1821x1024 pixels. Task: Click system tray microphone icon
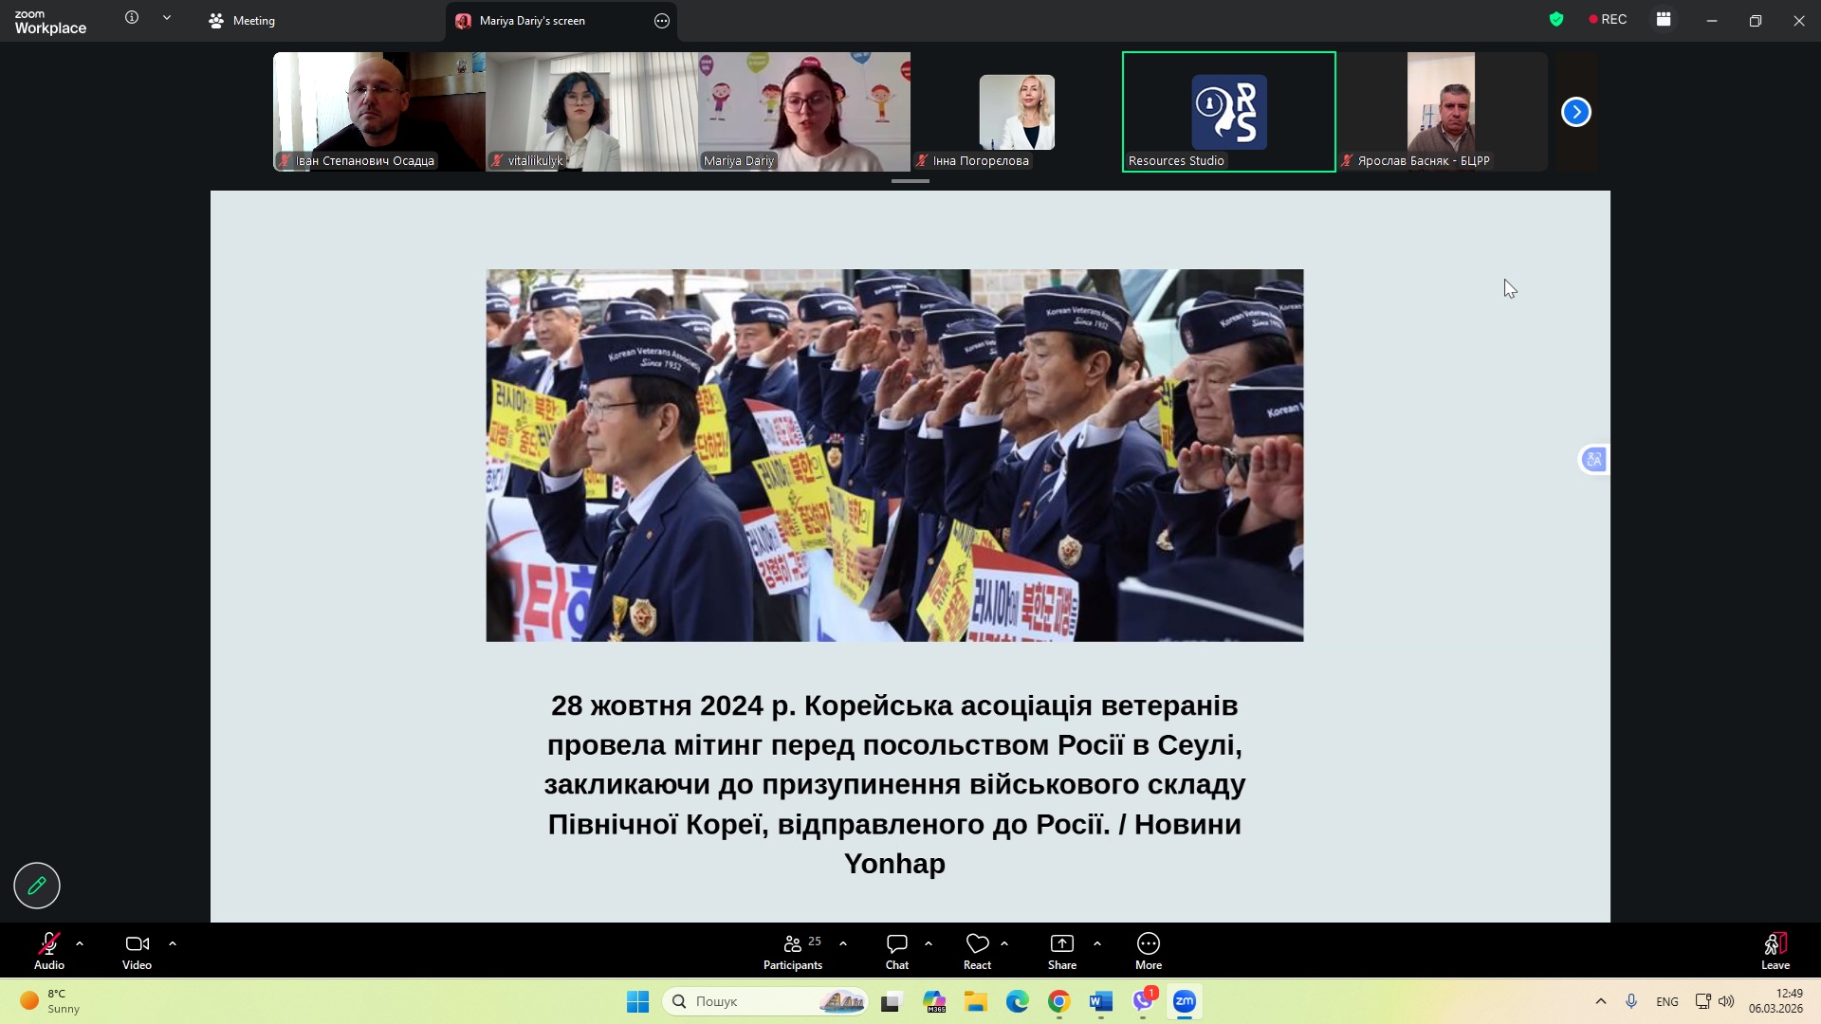pos(1631,1001)
